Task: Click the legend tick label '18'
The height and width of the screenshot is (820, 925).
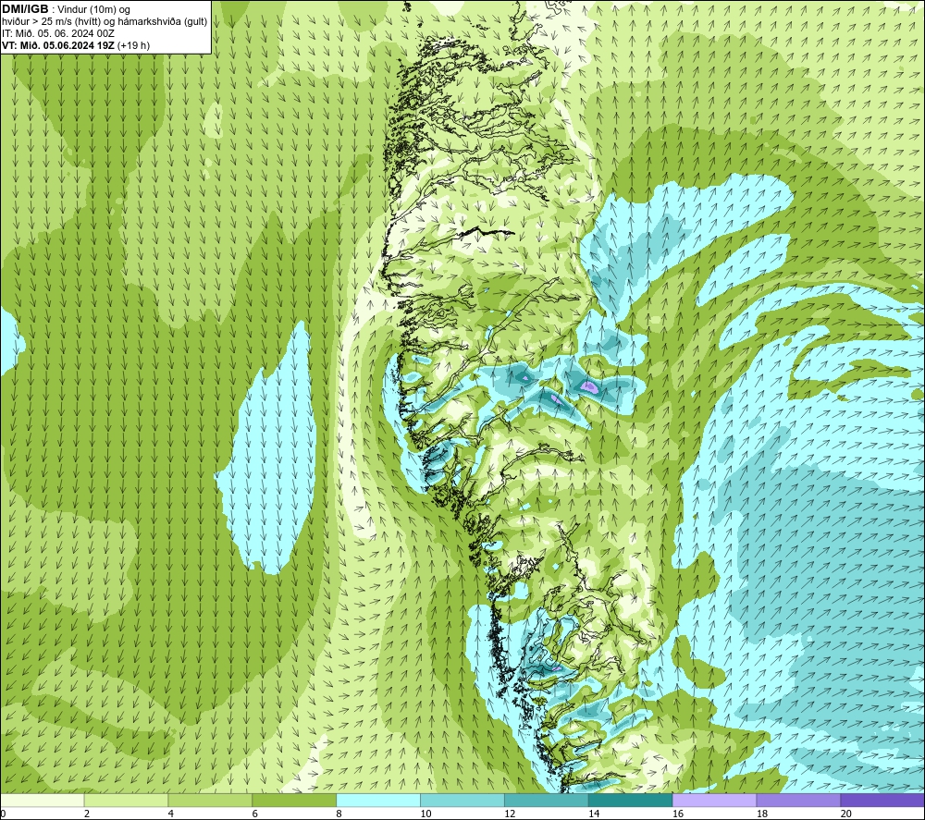Action: 761,814
